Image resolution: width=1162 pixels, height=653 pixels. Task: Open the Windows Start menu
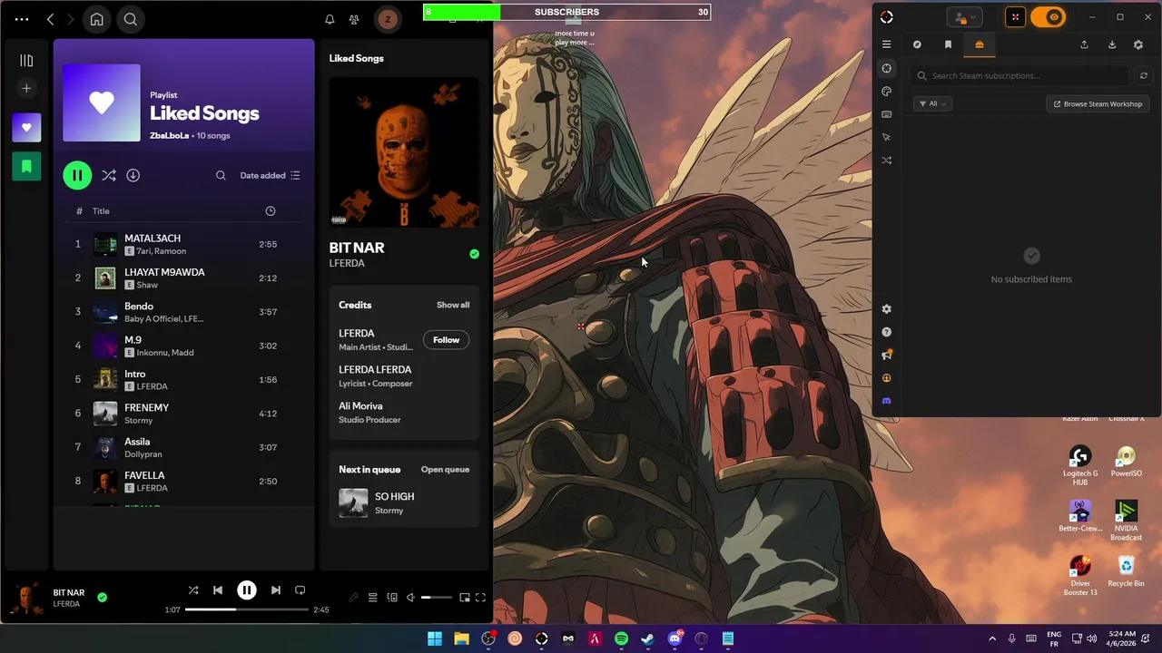435,638
